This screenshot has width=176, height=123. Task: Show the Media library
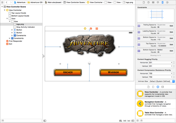pos(162,87)
